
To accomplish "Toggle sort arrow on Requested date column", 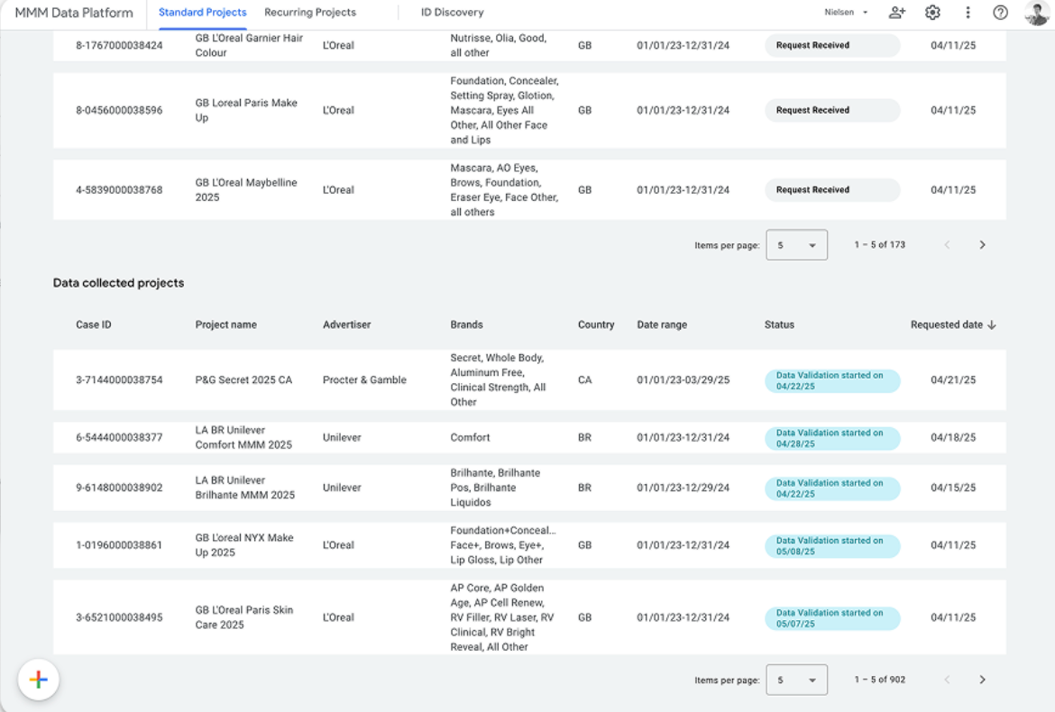I will (992, 324).
